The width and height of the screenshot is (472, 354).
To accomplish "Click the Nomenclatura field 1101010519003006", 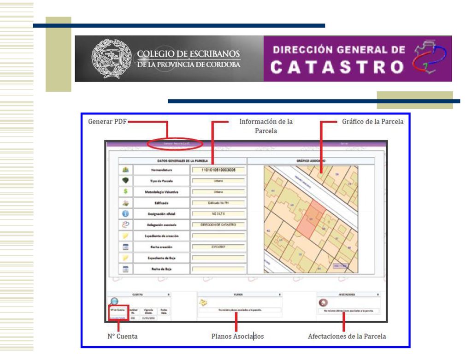I will pos(218,170).
